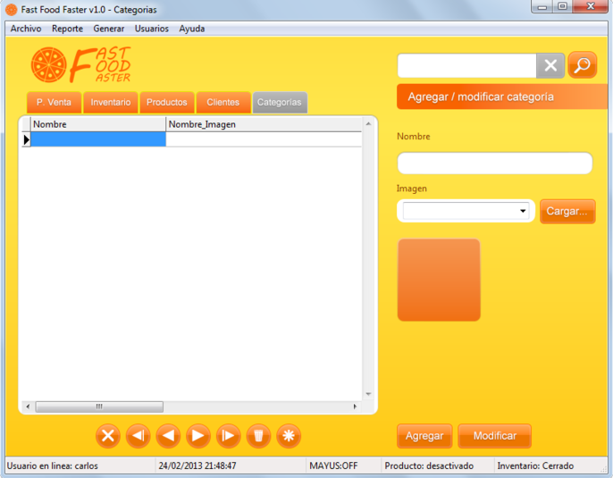The image size is (613, 478).
Task: Click the vertical scrollbar down arrow
Action: (368, 394)
